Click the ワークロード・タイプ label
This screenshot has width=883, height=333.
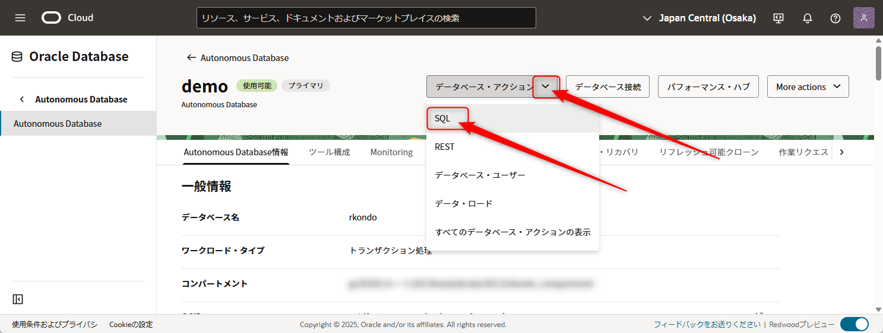(x=223, y=251)
